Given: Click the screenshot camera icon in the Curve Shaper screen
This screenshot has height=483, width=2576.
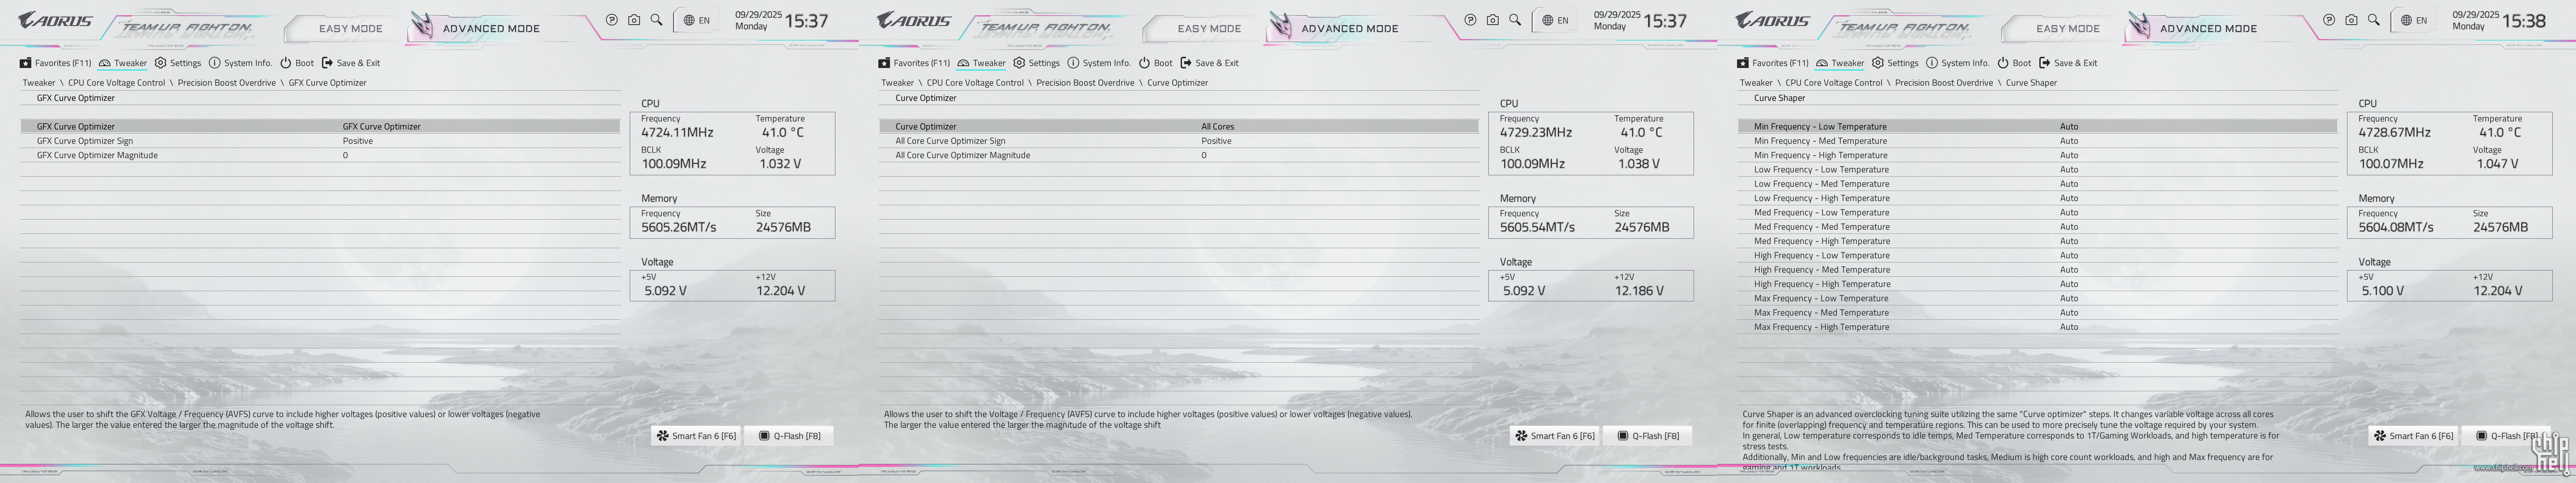Looking at the screenshot, I should click(2351, 20).
